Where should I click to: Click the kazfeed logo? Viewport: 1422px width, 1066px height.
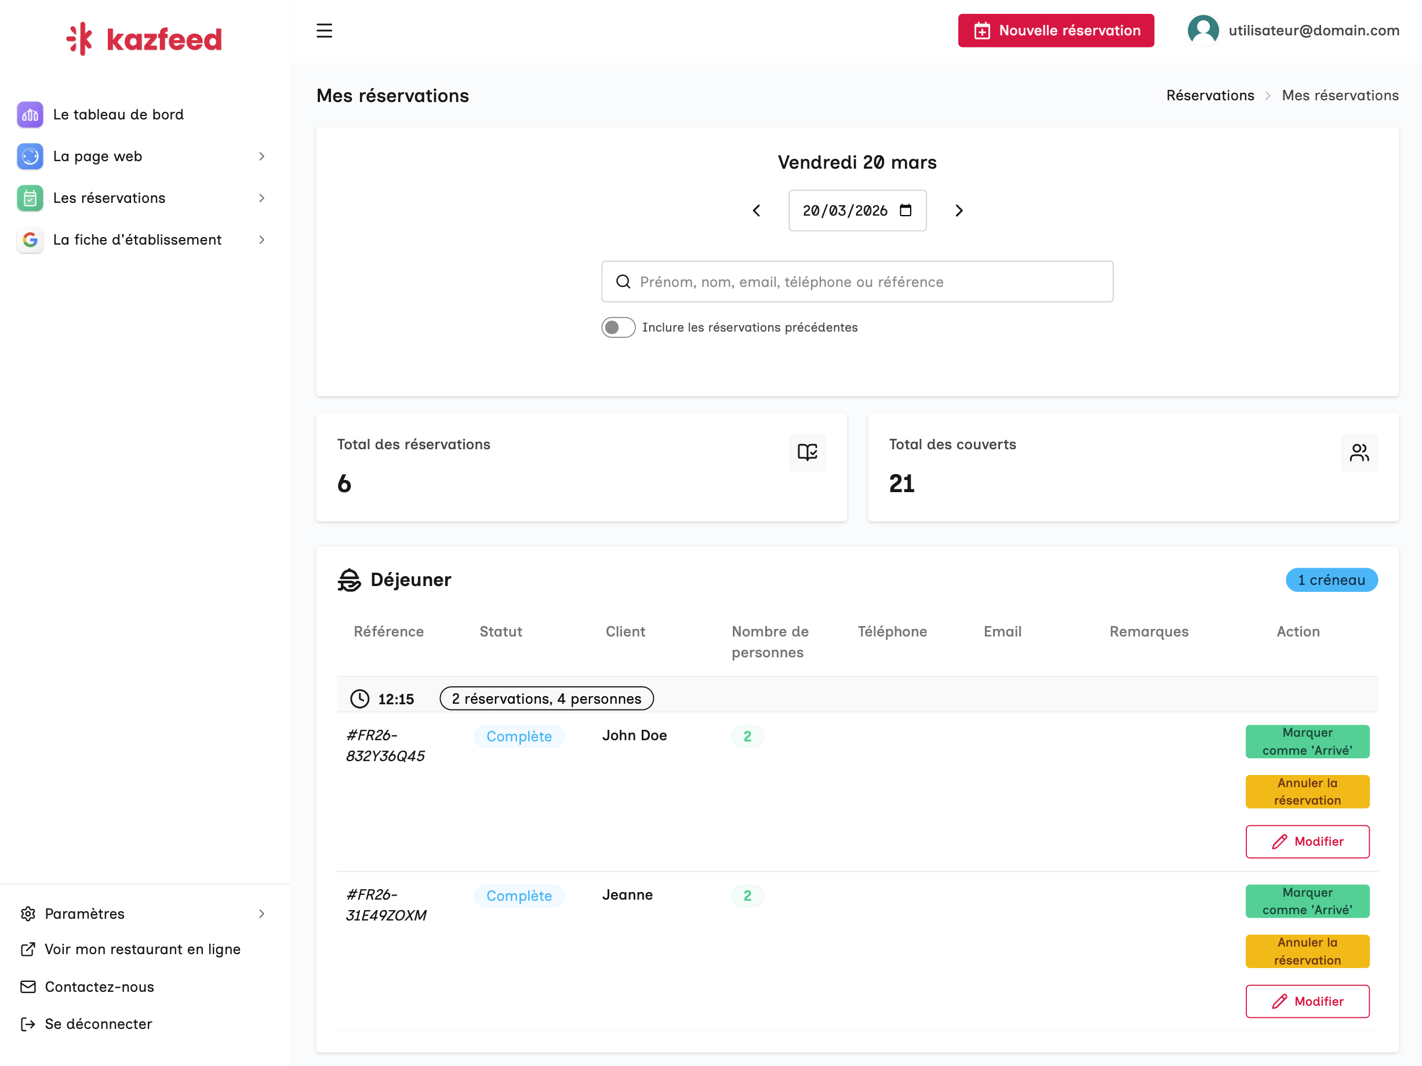[144, 39]
